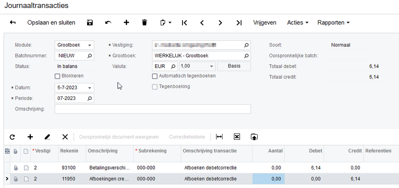Select account cell 11950
The image size is (399, 188).
[72, 179]
